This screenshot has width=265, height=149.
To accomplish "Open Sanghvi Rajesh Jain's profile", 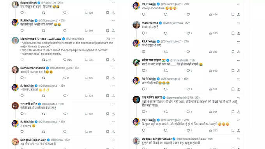I will point(33,140).
